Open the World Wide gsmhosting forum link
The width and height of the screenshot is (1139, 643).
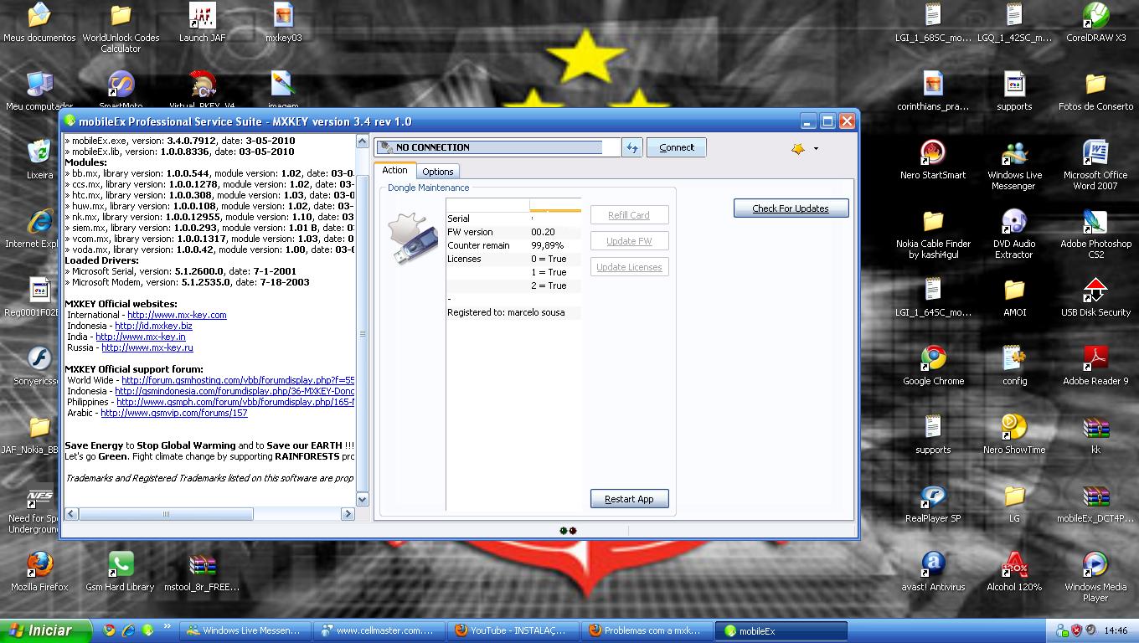point(238,380)
